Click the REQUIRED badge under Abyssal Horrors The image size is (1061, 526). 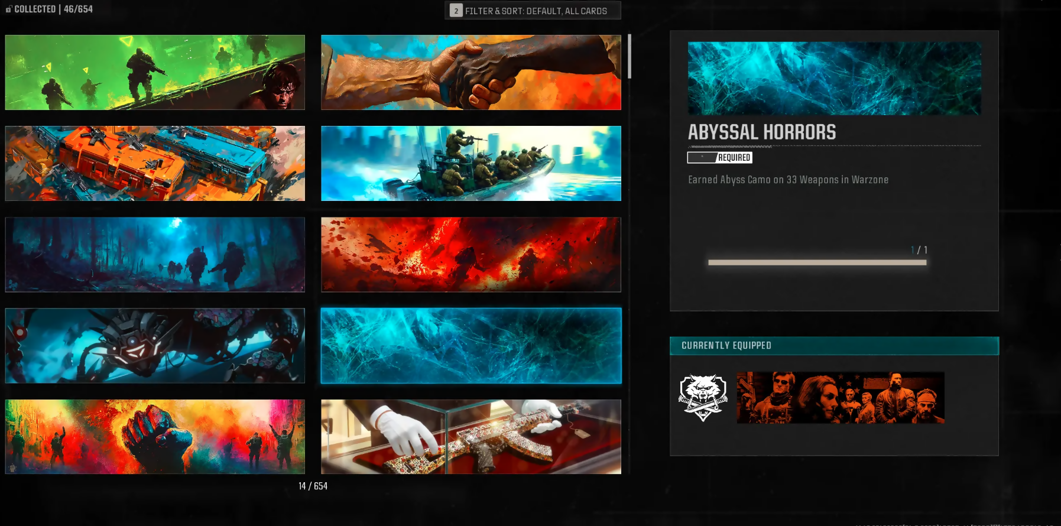pyautogui.click(x=720, y=158)
